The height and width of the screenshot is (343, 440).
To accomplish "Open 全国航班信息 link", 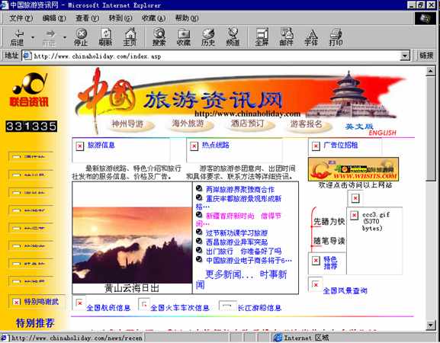I will 108,308.
